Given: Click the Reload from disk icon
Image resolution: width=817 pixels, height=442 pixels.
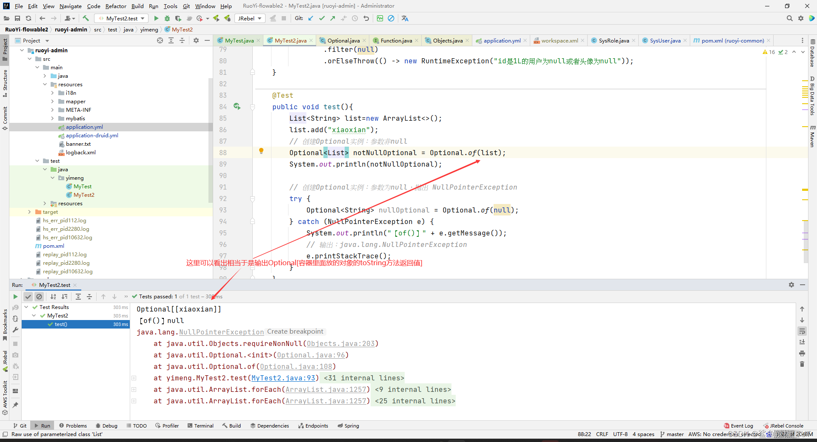Looking at the screenshot, I should coord(29,18).
